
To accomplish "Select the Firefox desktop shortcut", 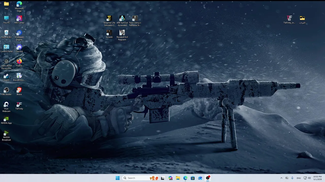I will [x=19, y=63].
